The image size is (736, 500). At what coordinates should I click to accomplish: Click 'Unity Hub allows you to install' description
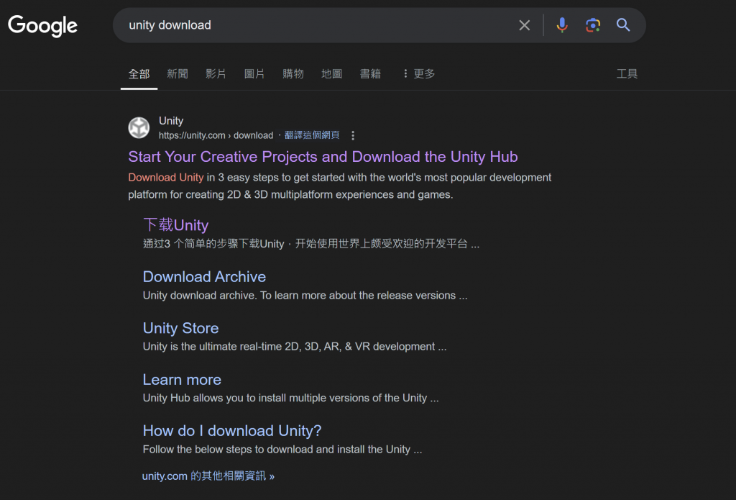point(290,398)
